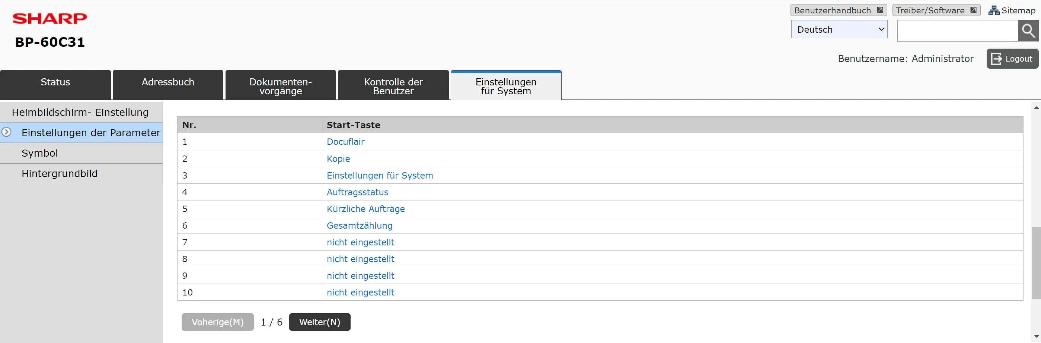Screen dimensions: 1041x343
Task: Open the Kürzliche Aufträge link
Action: 365,209
